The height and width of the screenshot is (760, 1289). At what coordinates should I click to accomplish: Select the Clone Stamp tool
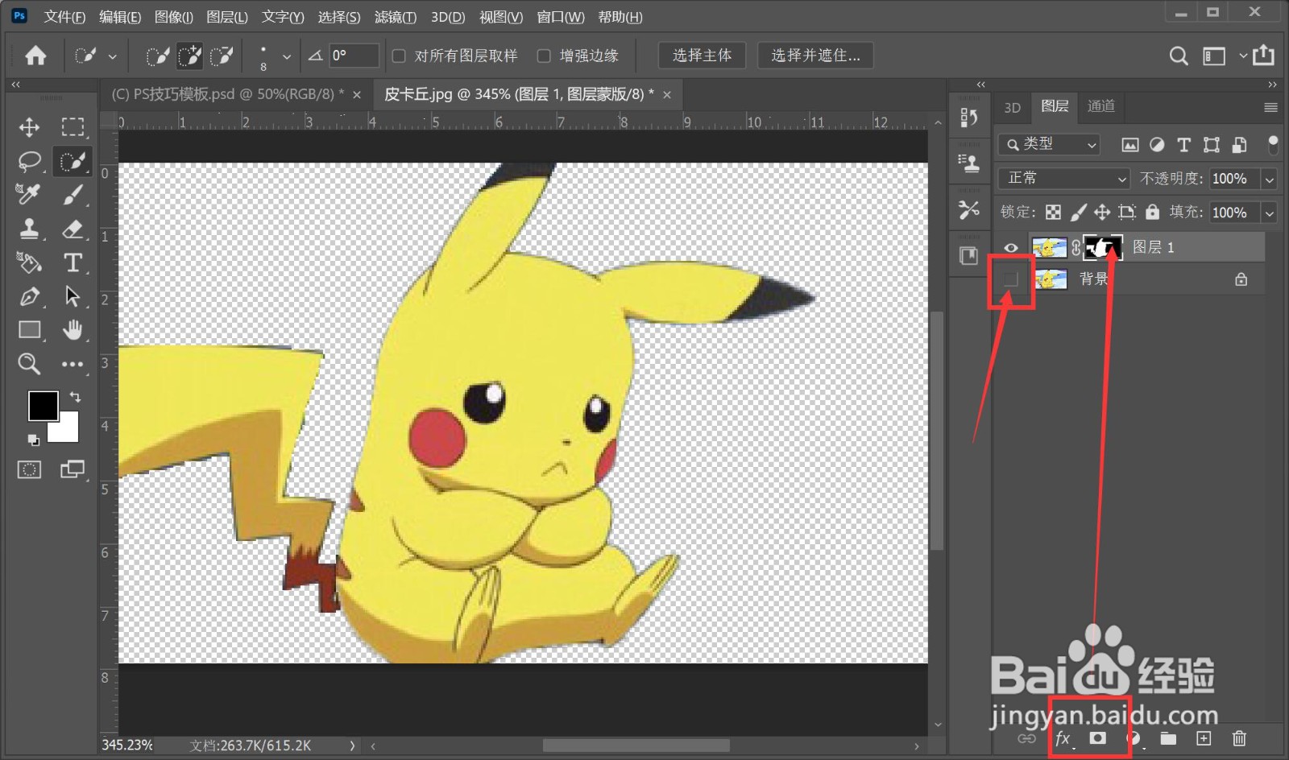(30, 229)
